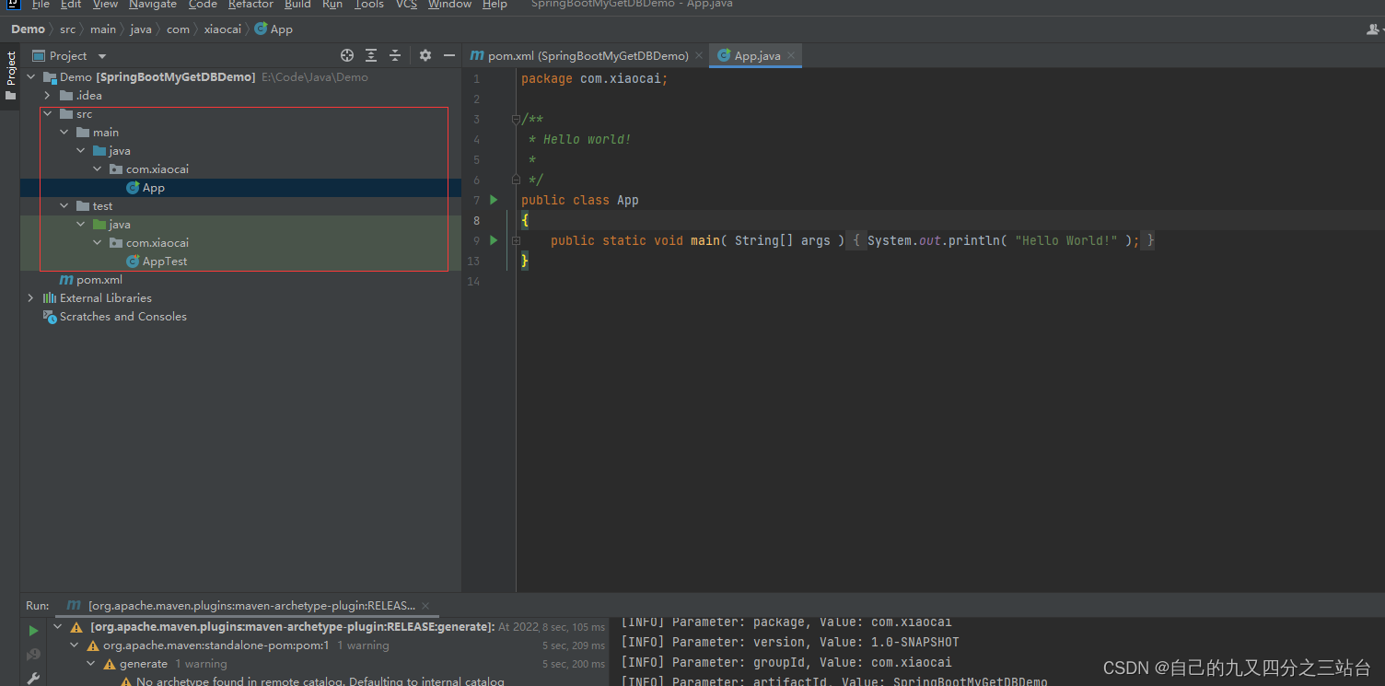This screenshot has height=686, width=1385.
Task: Collapse the main folder arrow
Action: [64, 133]
